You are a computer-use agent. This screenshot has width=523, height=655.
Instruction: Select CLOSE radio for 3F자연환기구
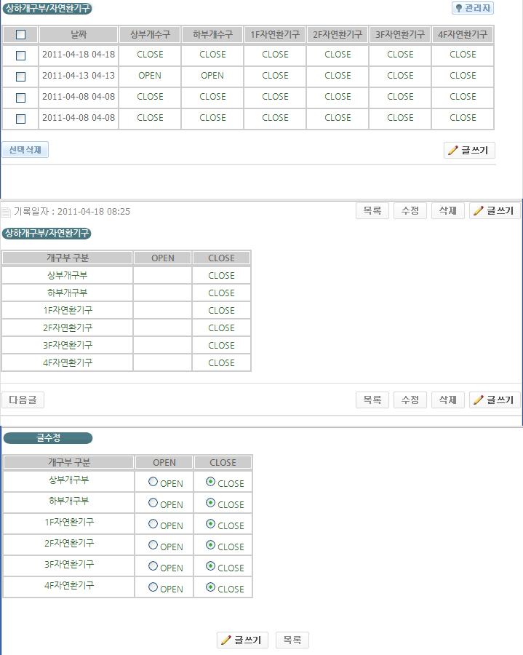210,566
